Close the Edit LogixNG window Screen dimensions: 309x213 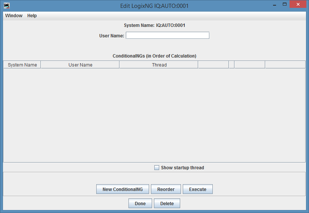coord(298,4)
